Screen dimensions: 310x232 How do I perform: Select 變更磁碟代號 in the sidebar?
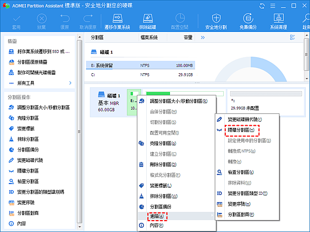point(26,160)
